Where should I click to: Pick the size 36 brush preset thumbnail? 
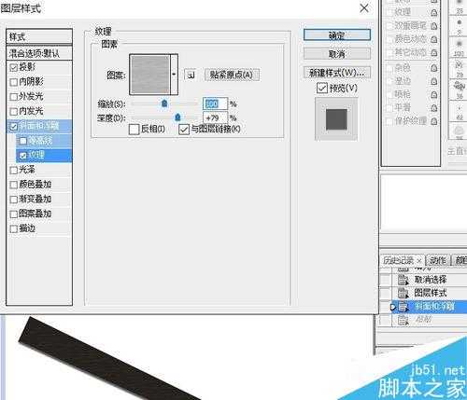460,90
